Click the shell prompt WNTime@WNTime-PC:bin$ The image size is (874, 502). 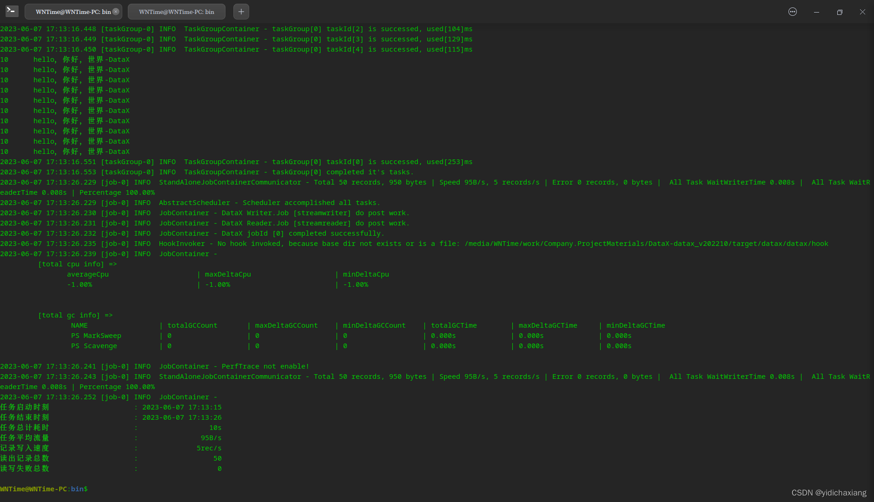tap(44, 489)
